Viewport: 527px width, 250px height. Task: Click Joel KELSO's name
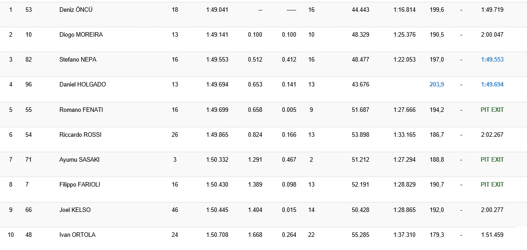(x=75, y=210)
